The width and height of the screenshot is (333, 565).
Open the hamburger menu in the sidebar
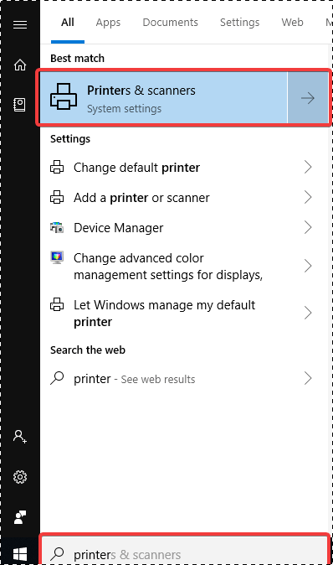(20, 24)
